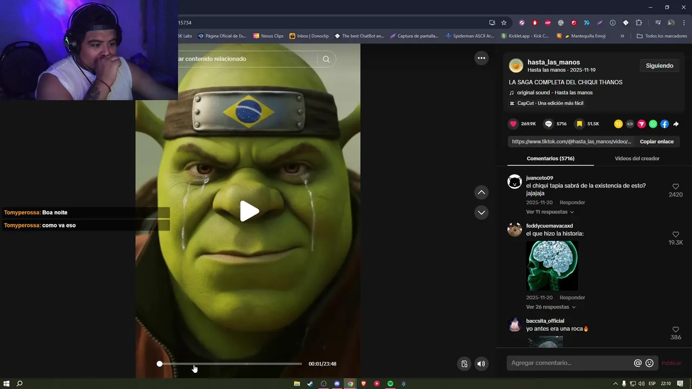The height and width of the screenshot is (389, 692).
Task: Click the Publicar button
Action: tap(671, 363)
